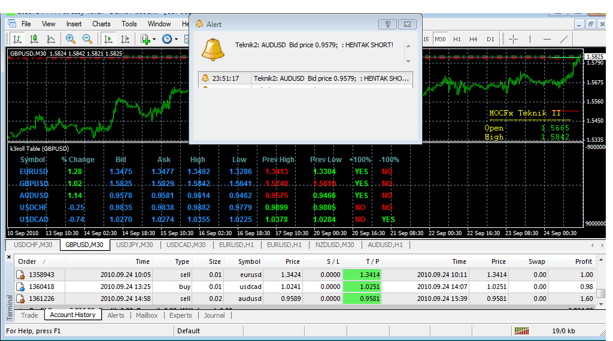Click the connection status bars indicator
613x341 pixels.
point(521,331)
